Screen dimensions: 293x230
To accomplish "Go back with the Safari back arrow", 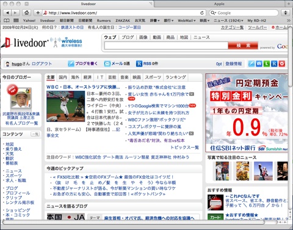I will [x=7, y=13].
